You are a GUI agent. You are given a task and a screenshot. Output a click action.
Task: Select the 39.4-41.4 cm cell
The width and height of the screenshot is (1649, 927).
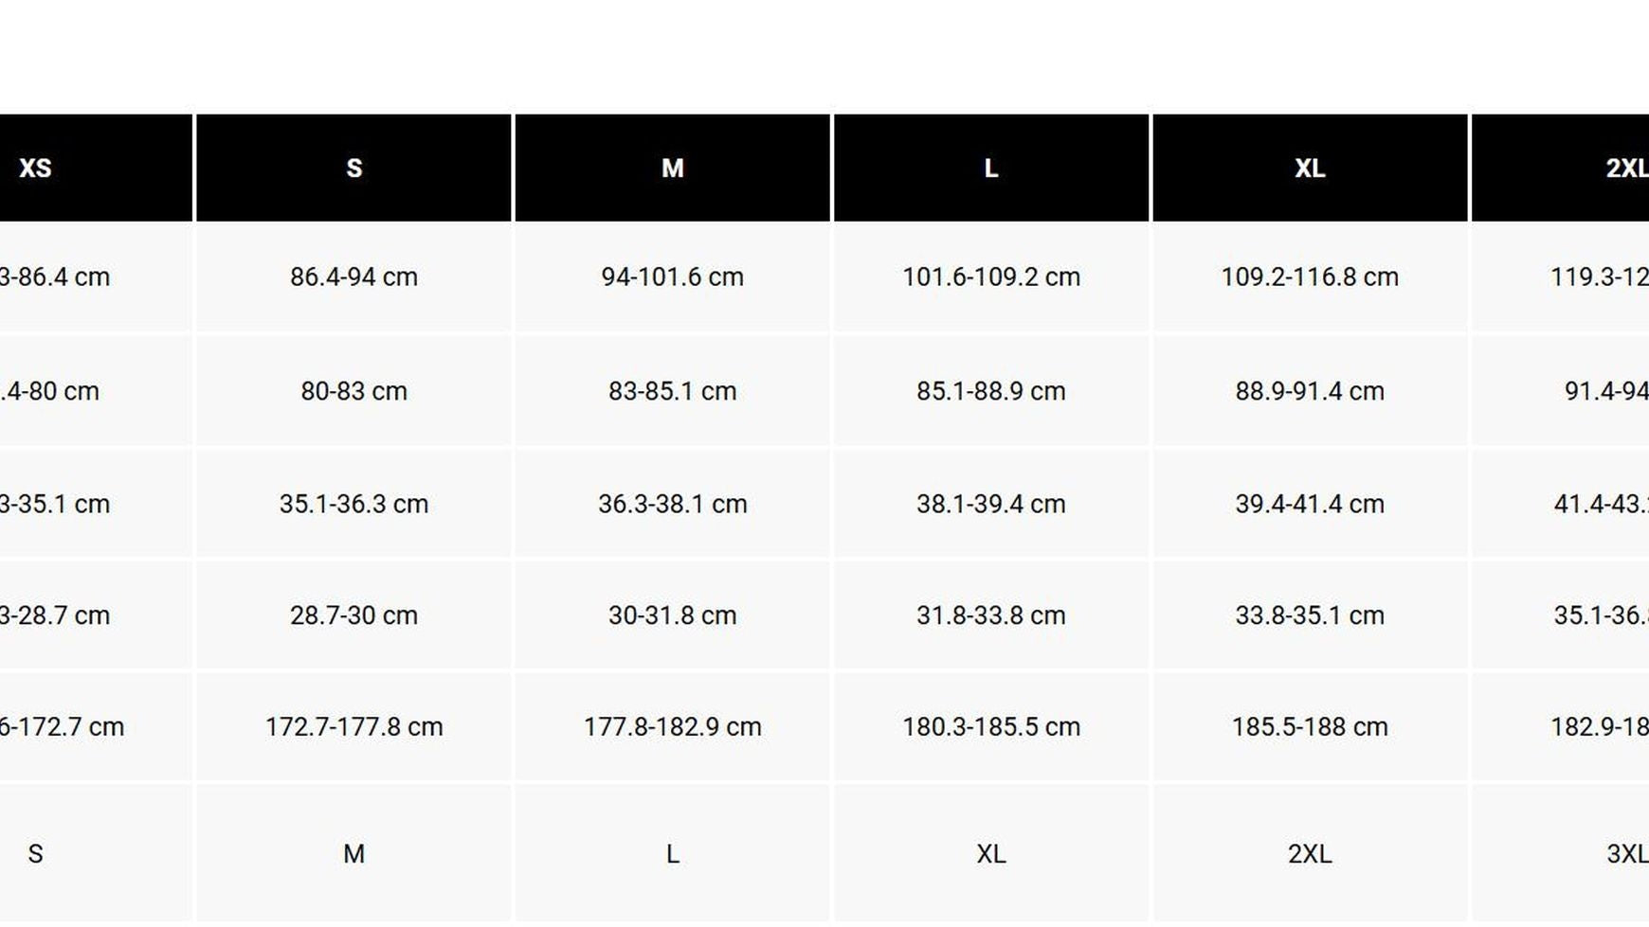coord(1309,504)
